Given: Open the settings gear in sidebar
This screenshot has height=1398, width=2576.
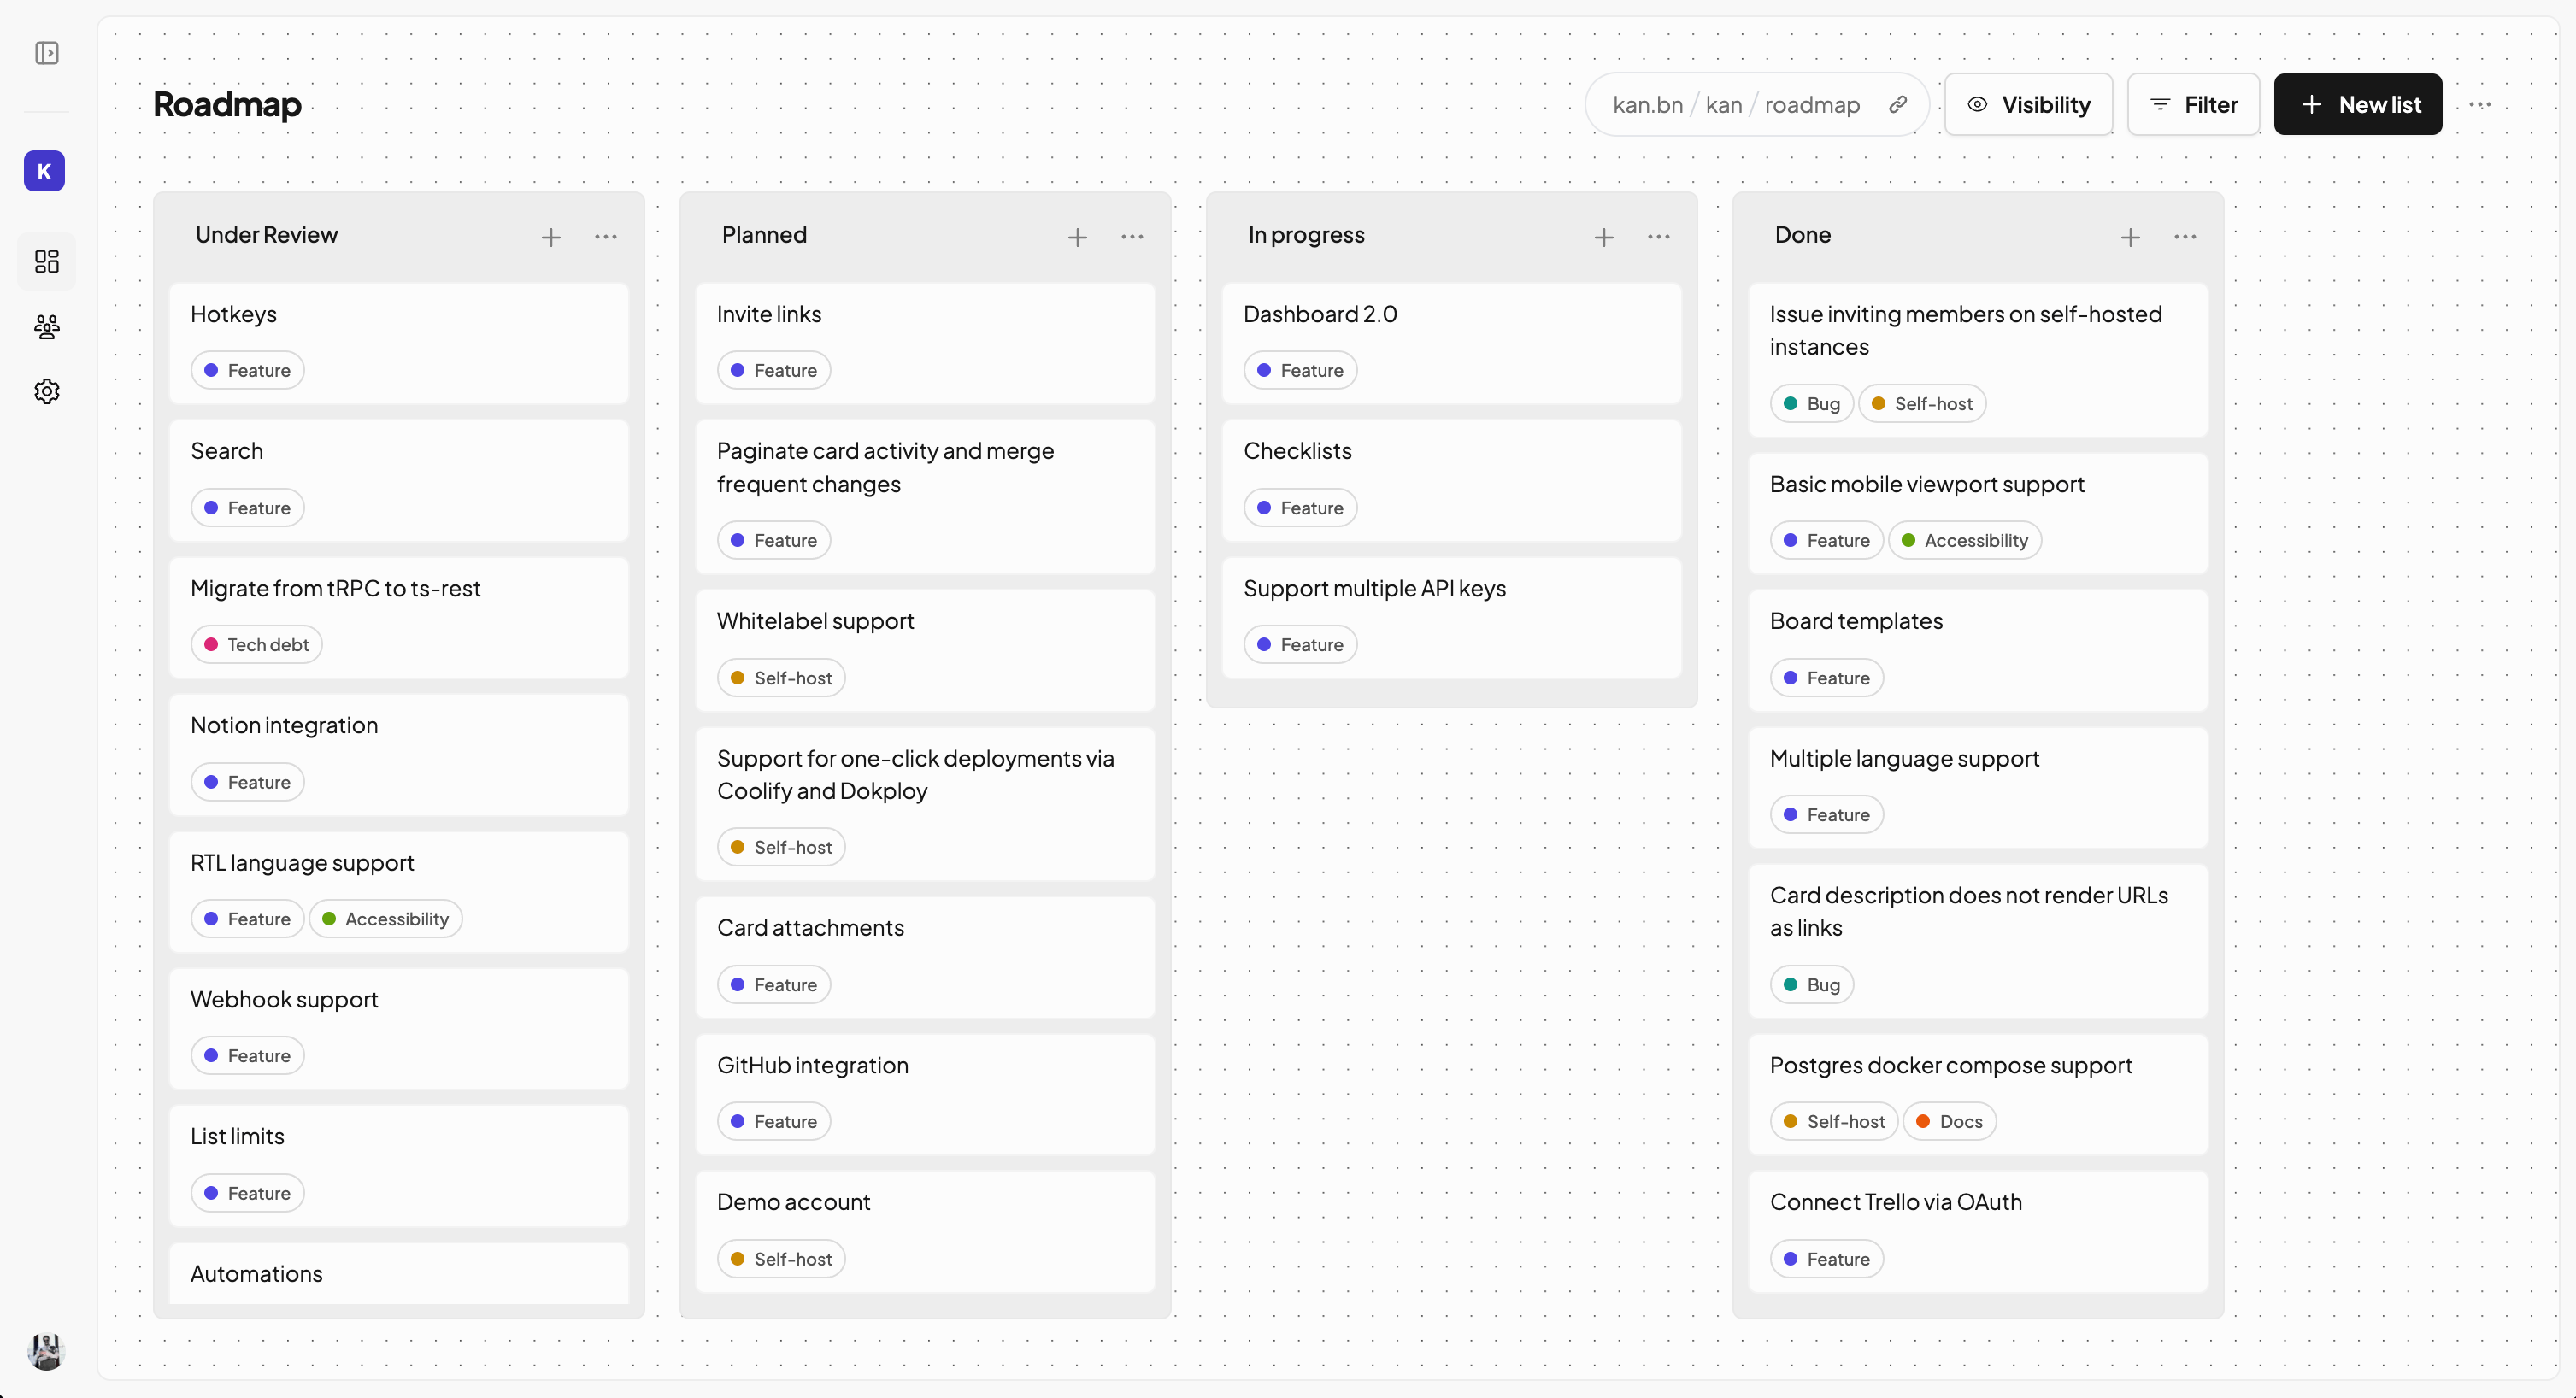Looking at the screenshot, I should [47, 391].
